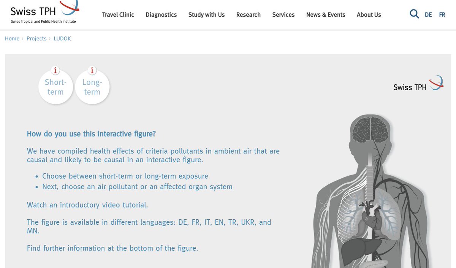Open the Study with Us menu
This screenshot has height=268, width=456.
[206, 15]
